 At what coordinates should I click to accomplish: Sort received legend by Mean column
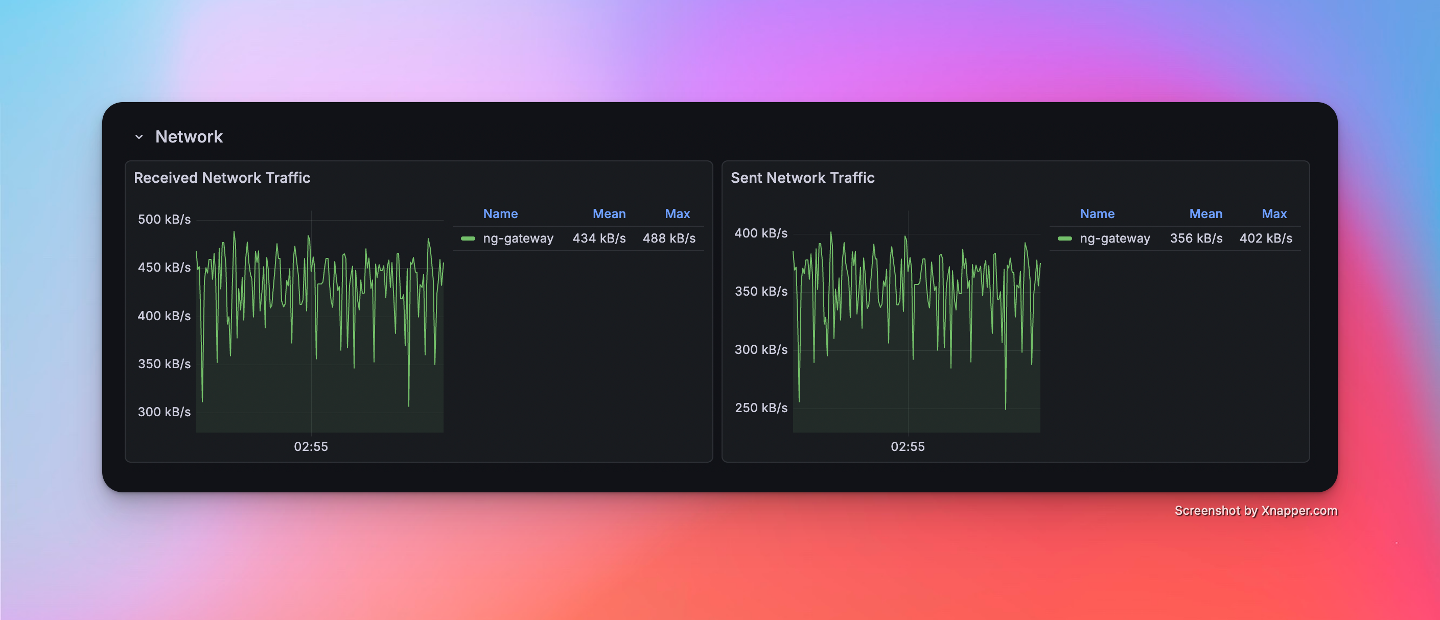(x=609, y=214)
